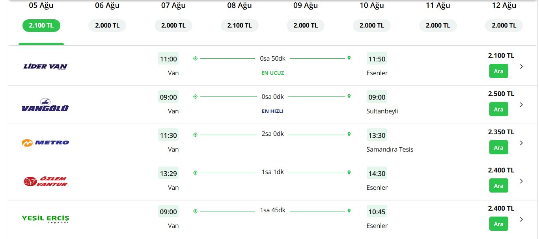Expand the Lider Van trip details chevron

point(521,67)
